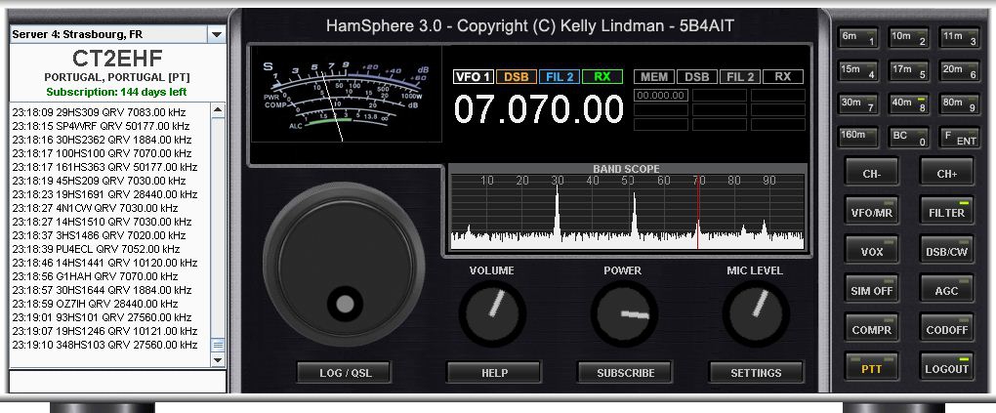Select the 20m band button
Viewport: 996px width, 413px height.
(959, 71)
